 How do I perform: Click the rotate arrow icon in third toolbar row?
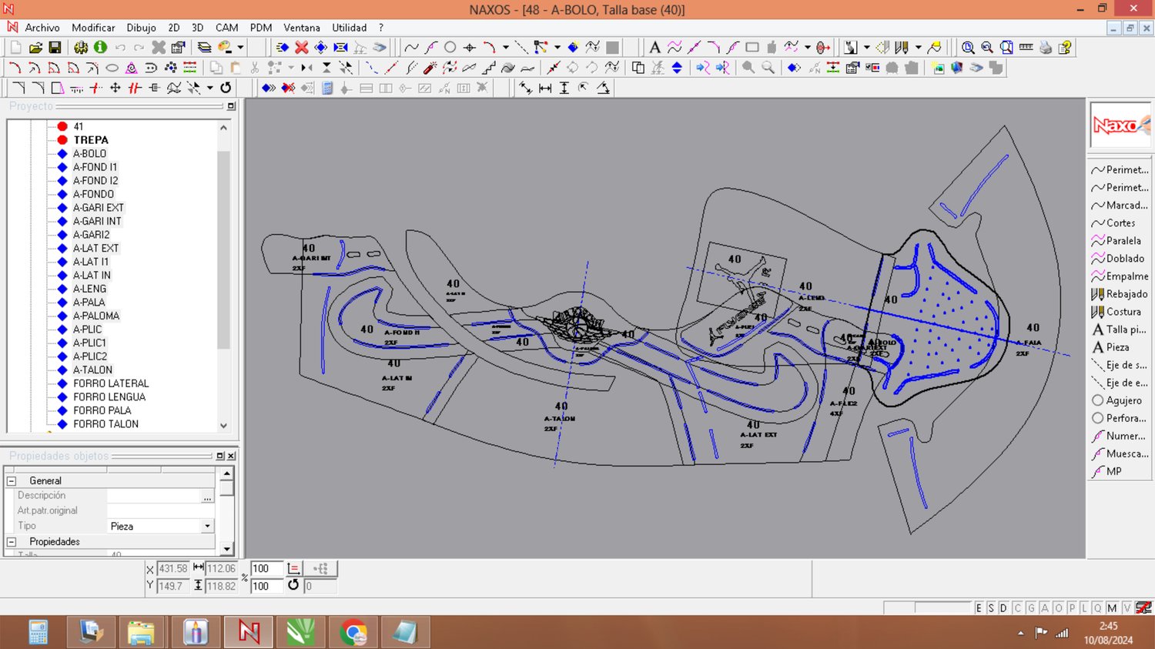(x=226, y=88)
